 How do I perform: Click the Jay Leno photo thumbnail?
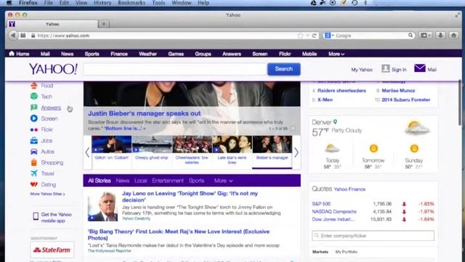(x=102, y=207)
